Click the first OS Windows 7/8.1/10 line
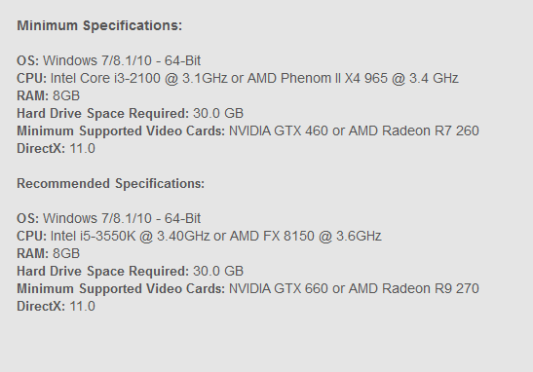The width and height of the screenshot is (533, 372). [109, 60]
